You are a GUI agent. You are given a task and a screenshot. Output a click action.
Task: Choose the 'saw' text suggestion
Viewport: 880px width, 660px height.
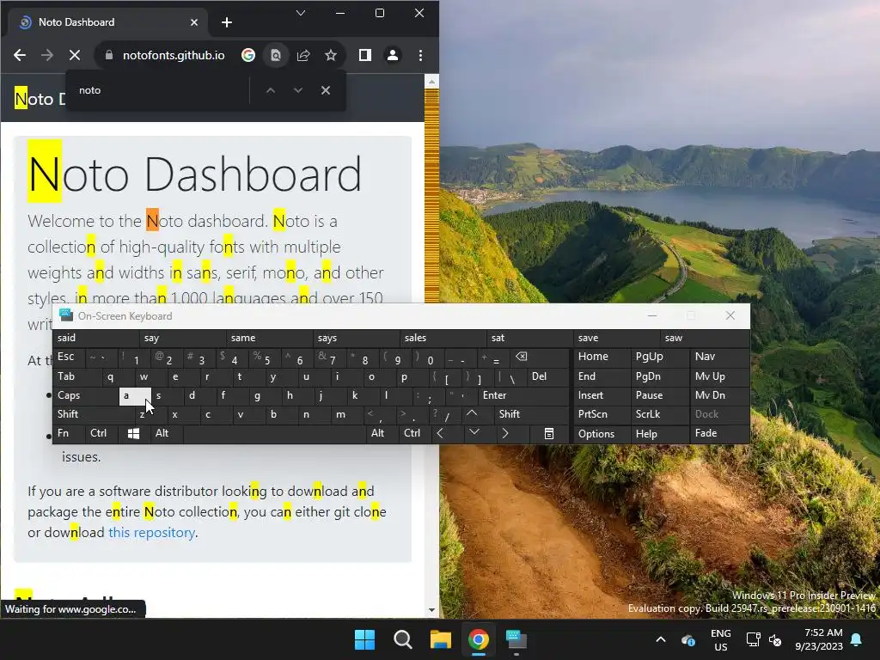coord(705,338)
